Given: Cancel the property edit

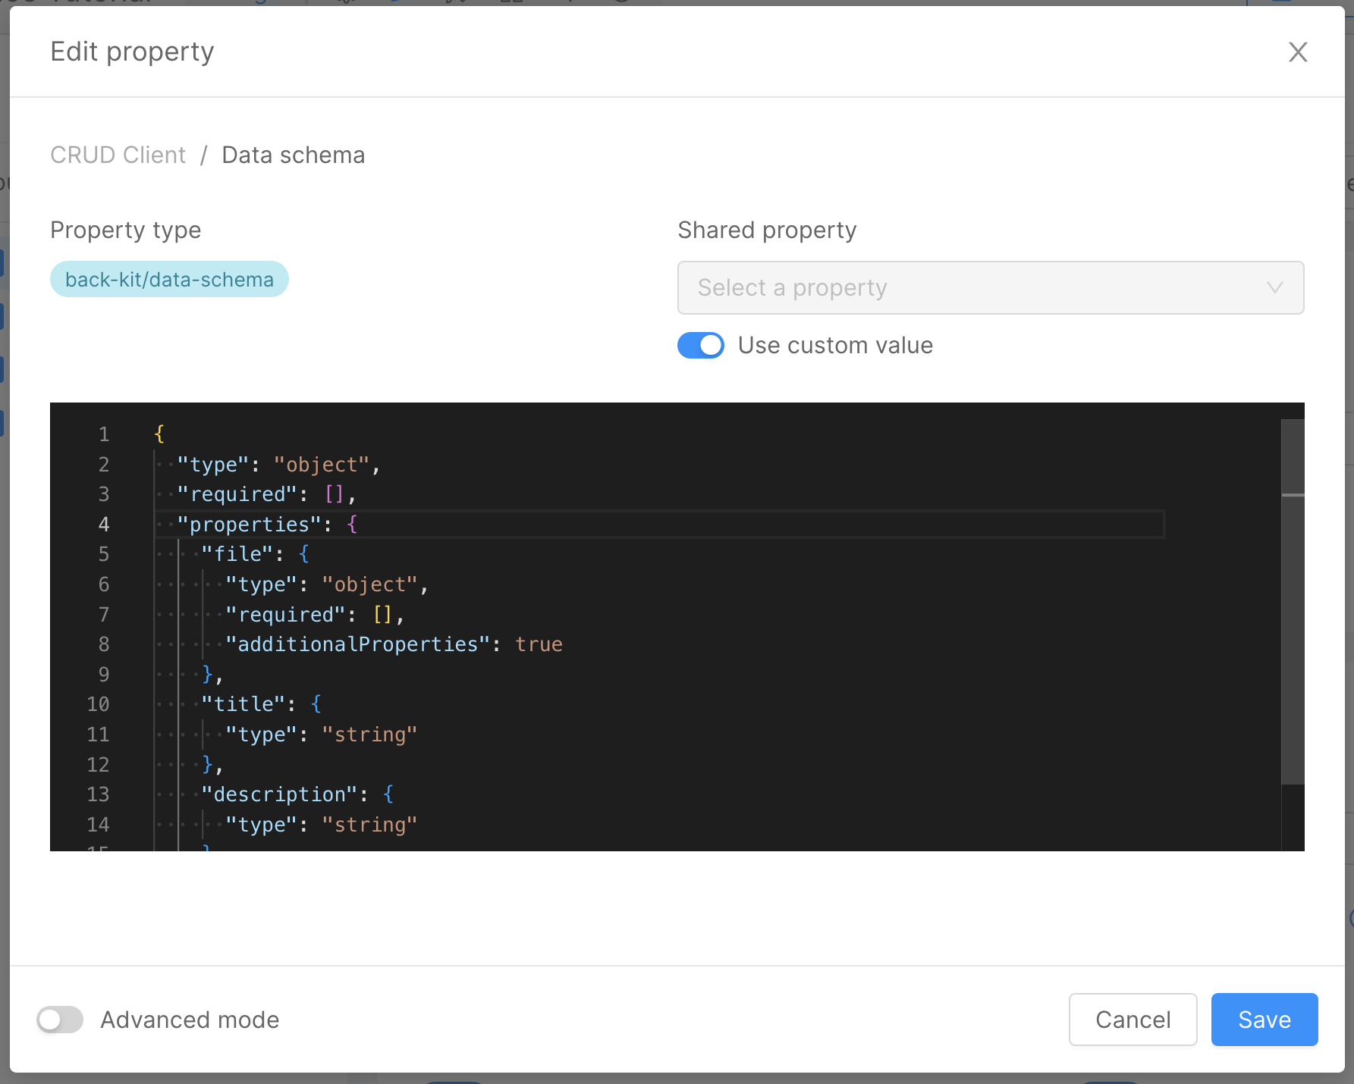Looking at the screenshot, I should click(x=1133, y=1020).
